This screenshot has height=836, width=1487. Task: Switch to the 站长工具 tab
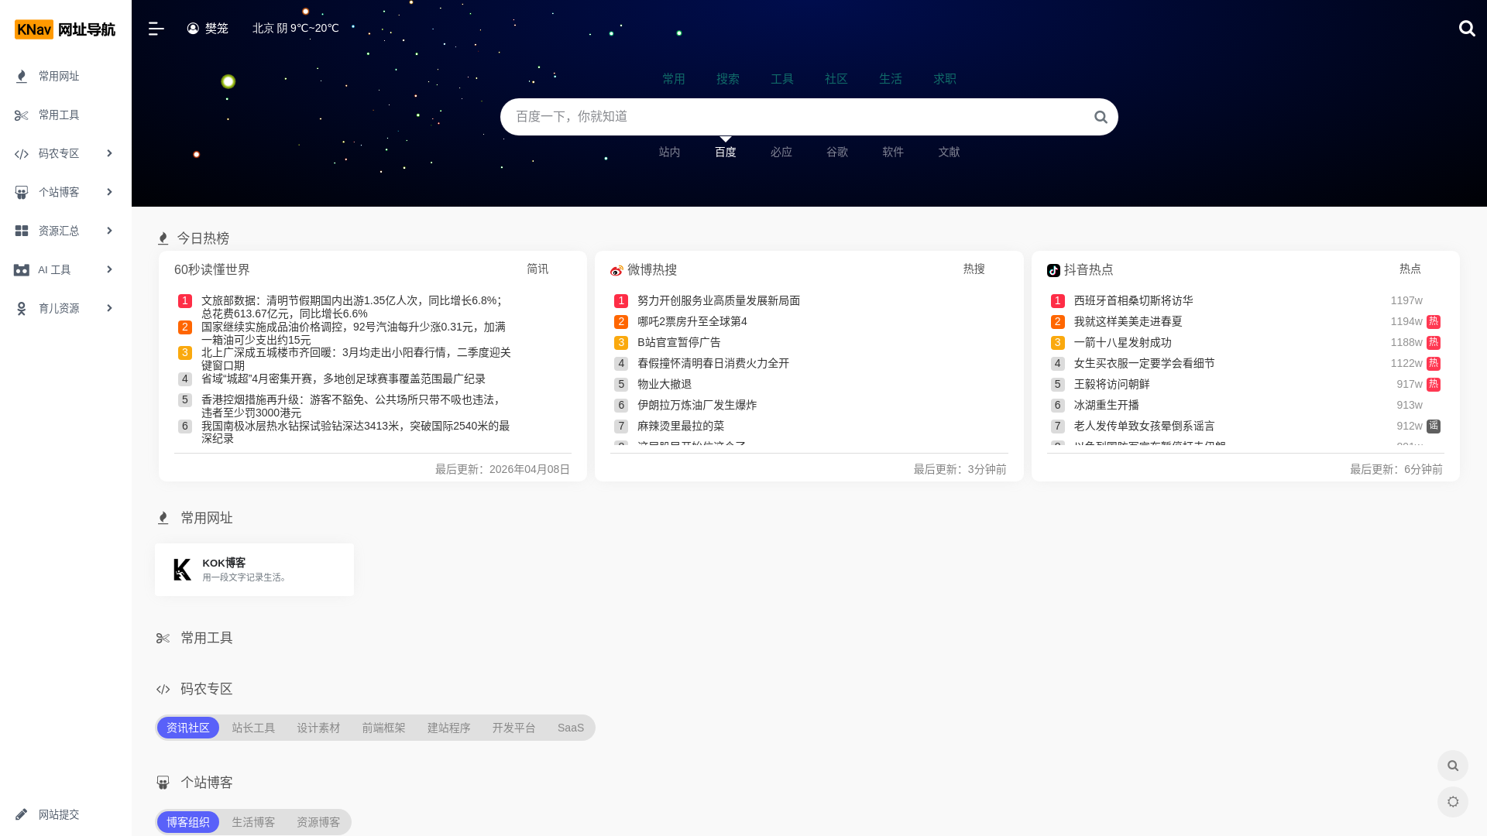tap(253, 728)
